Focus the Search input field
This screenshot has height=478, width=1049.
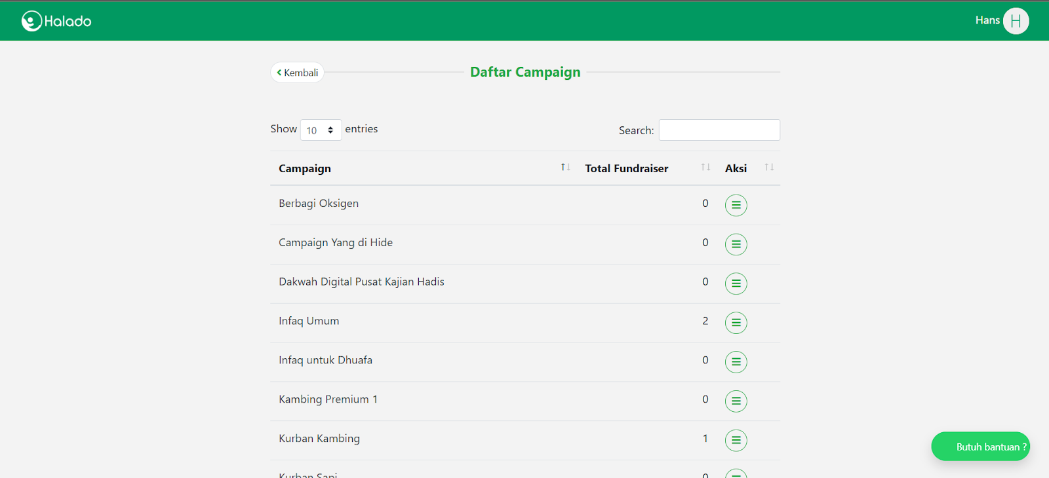tap(719, 130)
